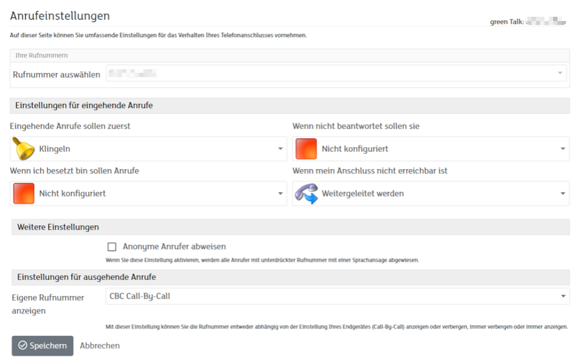Click the 'Weitere Einstellungen' section header
This screenshot has height=359, width=579.
58,227
